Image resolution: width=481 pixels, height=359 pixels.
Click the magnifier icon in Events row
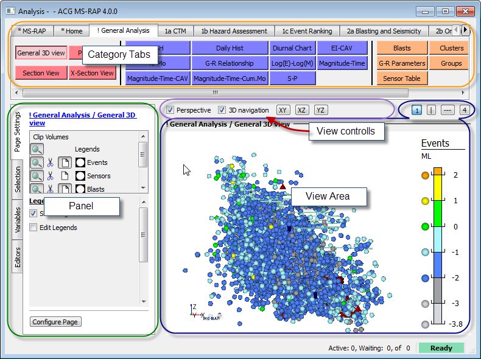coord(37,162)
